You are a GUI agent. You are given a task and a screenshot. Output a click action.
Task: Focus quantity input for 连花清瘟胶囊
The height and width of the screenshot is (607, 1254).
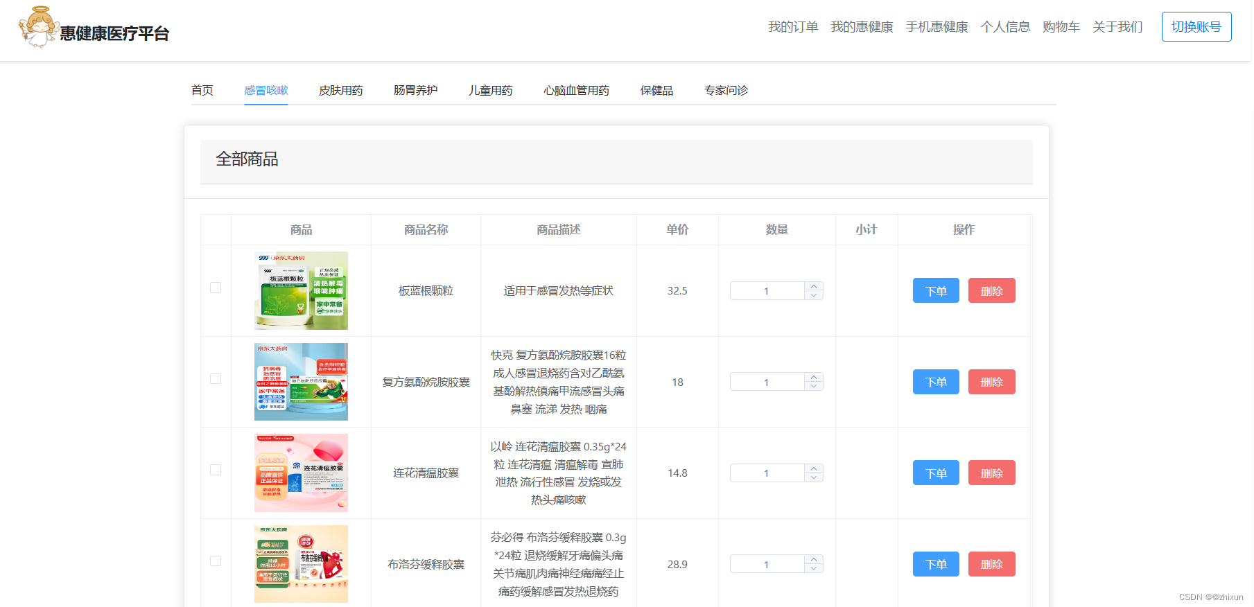[767, 473]
